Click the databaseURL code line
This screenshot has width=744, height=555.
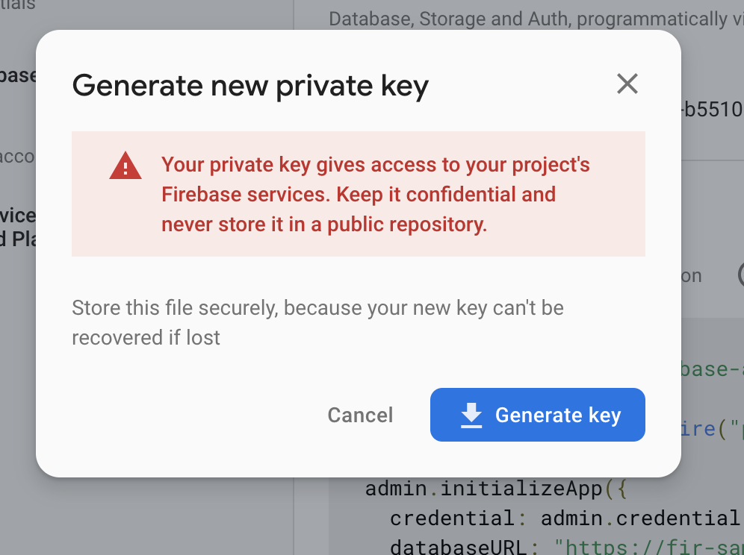pyautogui.click(x=564, y=548)
